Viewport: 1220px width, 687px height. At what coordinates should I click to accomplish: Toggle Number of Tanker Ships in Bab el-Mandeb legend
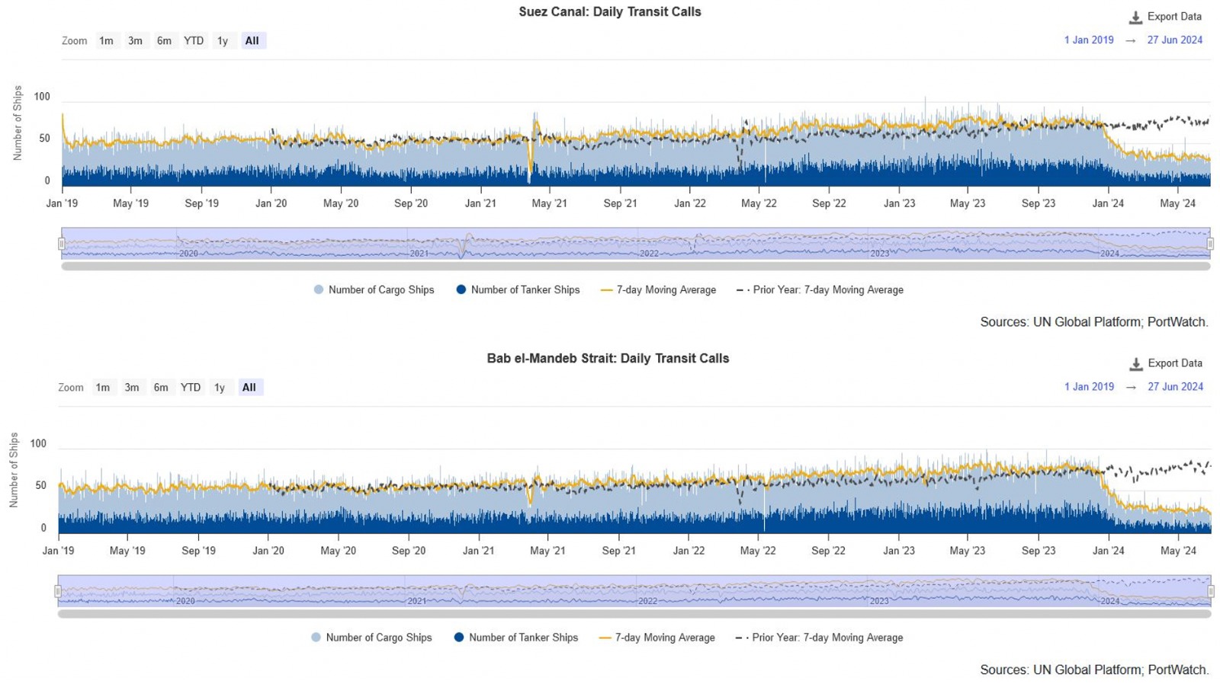click(516, 637)
